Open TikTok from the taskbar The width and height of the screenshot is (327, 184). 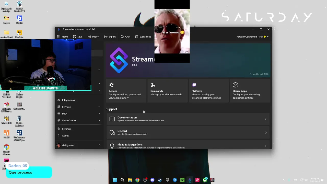[197, 180]
